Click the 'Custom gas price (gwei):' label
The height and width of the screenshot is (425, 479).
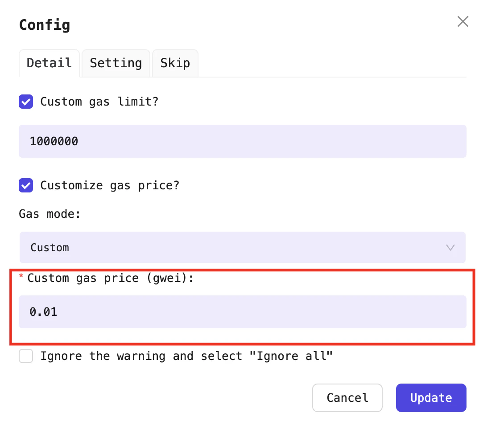coord(110,278)
